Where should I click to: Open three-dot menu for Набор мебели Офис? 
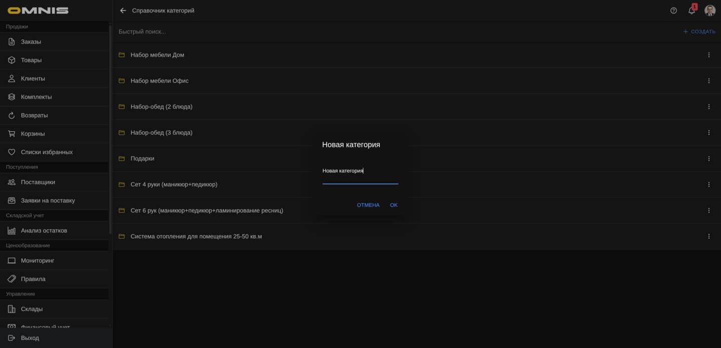[x=708, y=81]
